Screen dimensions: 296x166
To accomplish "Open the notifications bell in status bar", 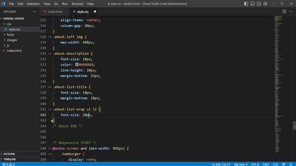I will coord(291,164).
